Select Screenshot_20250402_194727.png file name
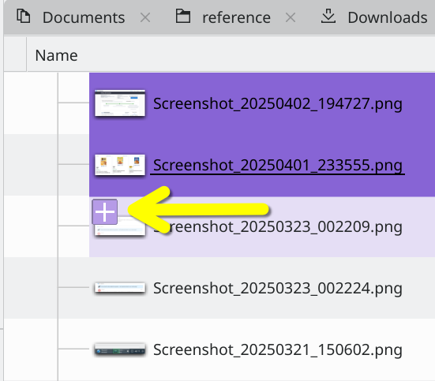This screenshot has width=435, height=381. click(278, 104)
